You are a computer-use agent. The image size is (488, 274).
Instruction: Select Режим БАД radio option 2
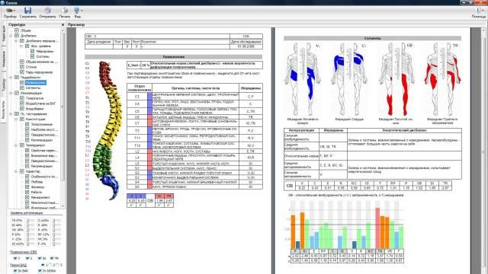50,265
